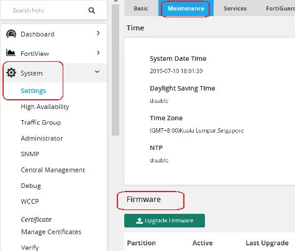Screen dimensions: 295x251
Task: Go to Administrator settings
Action: tap(42, 138)
